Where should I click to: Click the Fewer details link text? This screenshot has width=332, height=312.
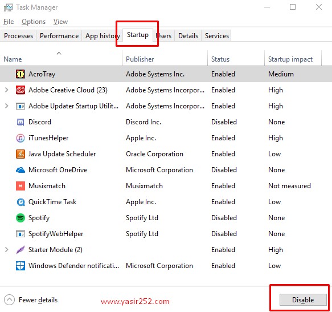pos(38,300)
